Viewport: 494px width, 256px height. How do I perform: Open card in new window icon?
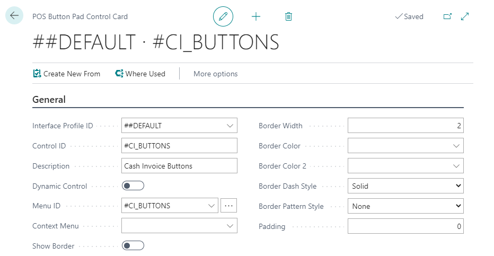tap(447, 16)
